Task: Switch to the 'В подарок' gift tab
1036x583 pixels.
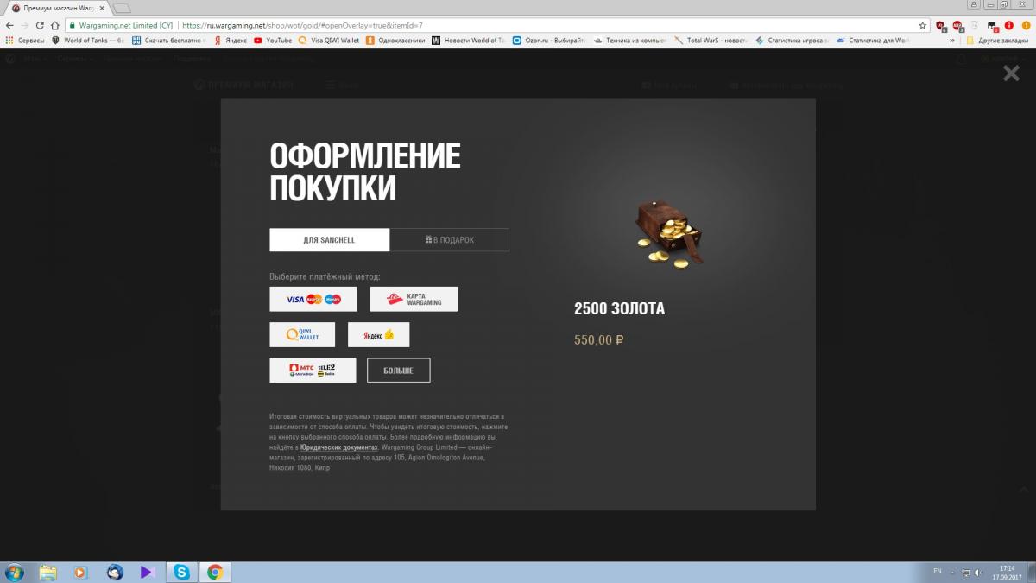Action: tap(449, 240)
